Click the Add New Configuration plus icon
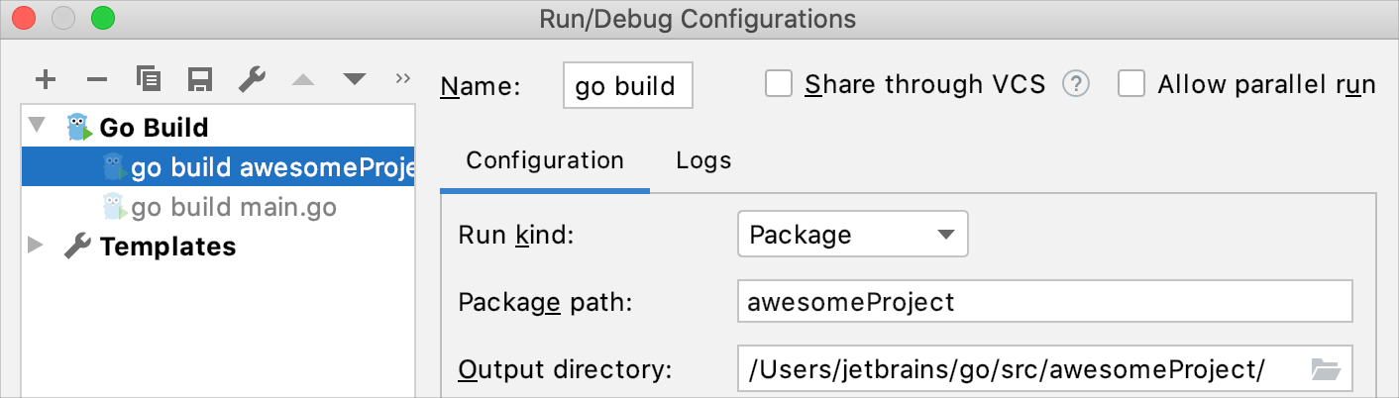1399x398 pixels. tap(46, 79)
